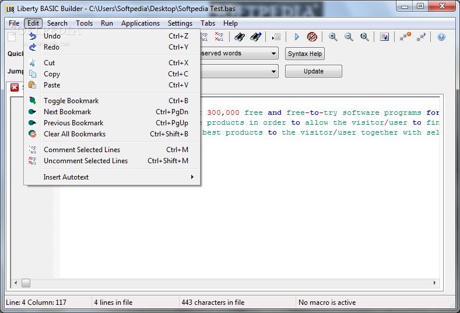This screenshot has width=460, height=313.
Task: Click the Toggle Bookmark icon
Action: pyautogui.click(x=33, y=101)
